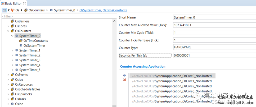Open the OsTimeConstants breadcrumb link
The width and height of the screenshot is (256, 107).
tap(114, 10)
